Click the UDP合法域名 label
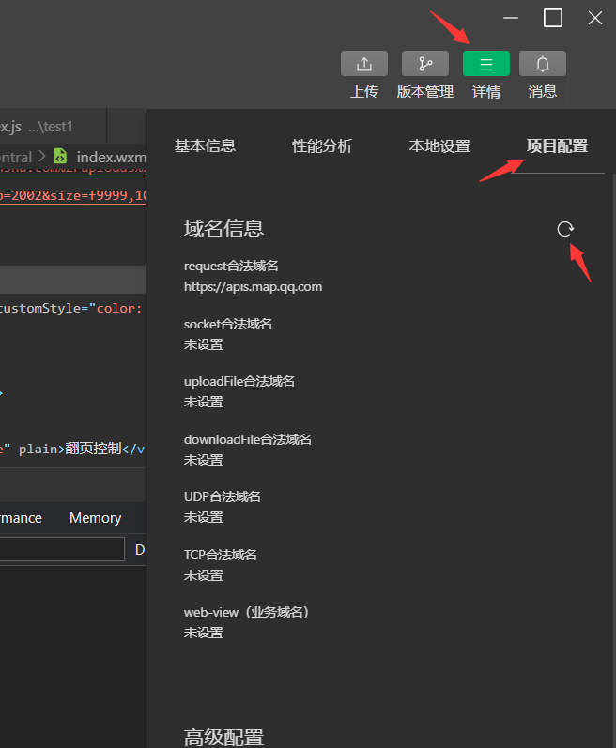This screenshot has width=616, height=748. coord(223,496)
